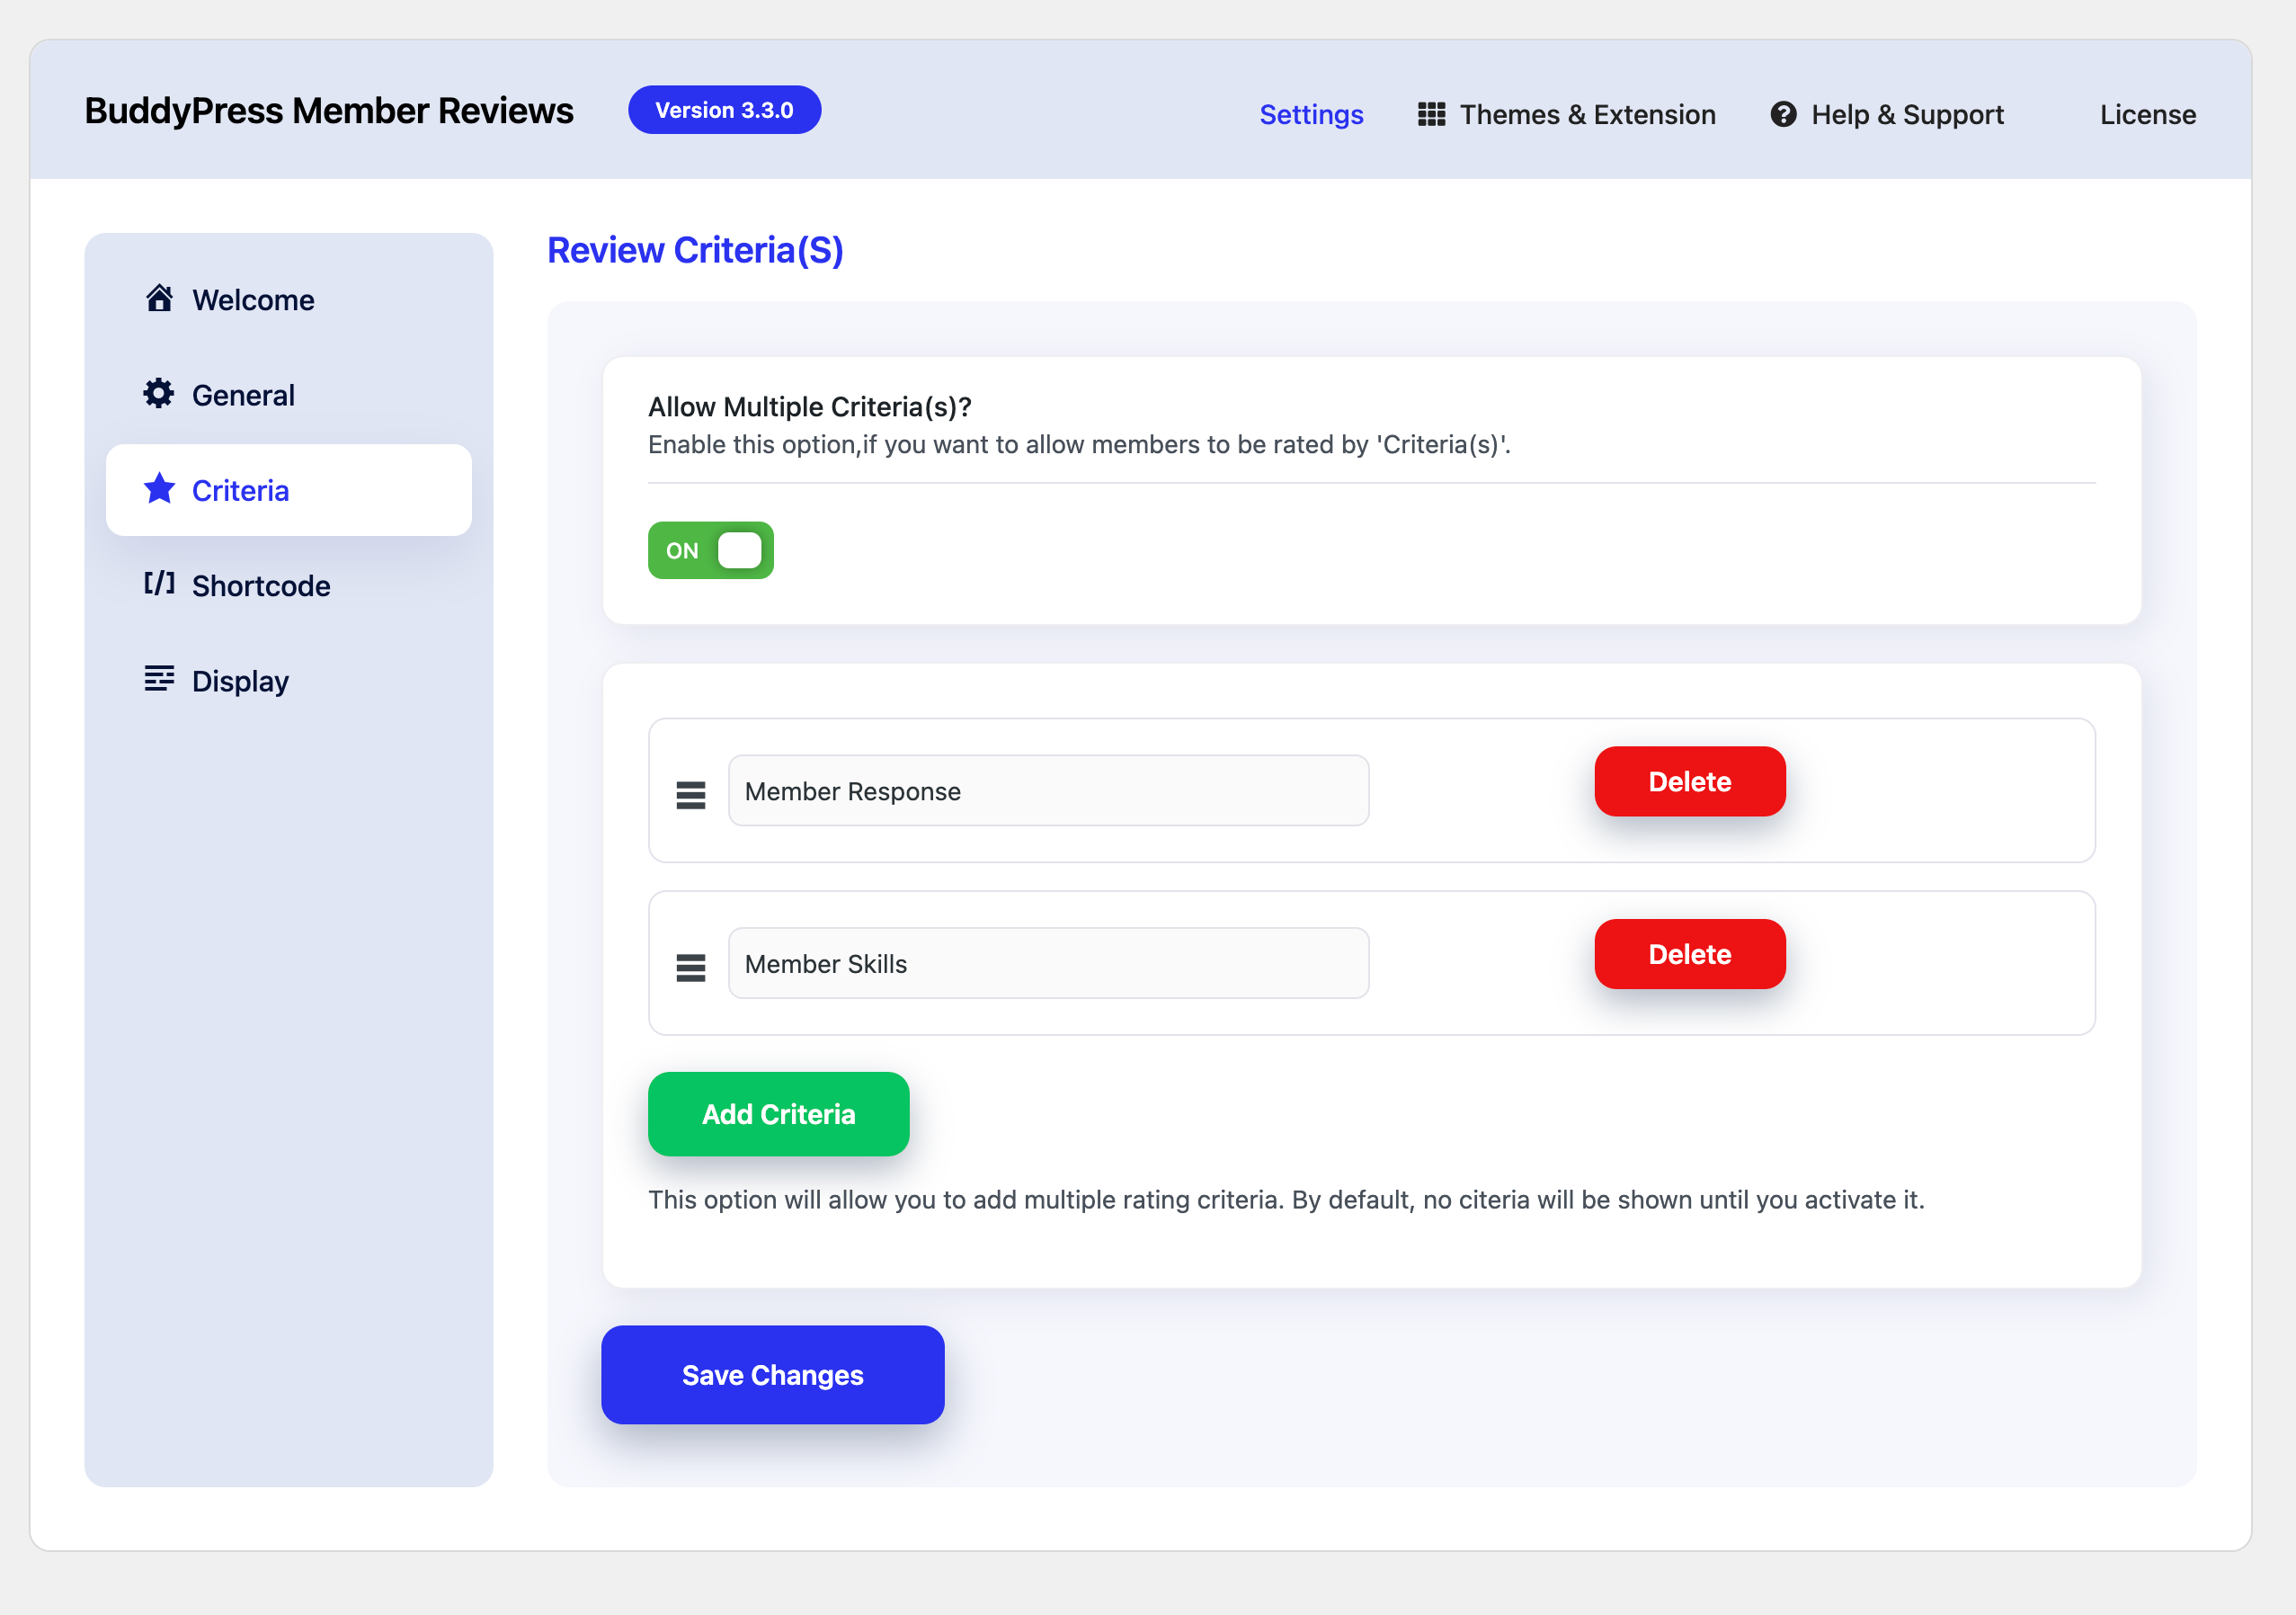2296x1615 pixels.
Task: Focus the Member Skills text field
Action: pos(1048,963)
